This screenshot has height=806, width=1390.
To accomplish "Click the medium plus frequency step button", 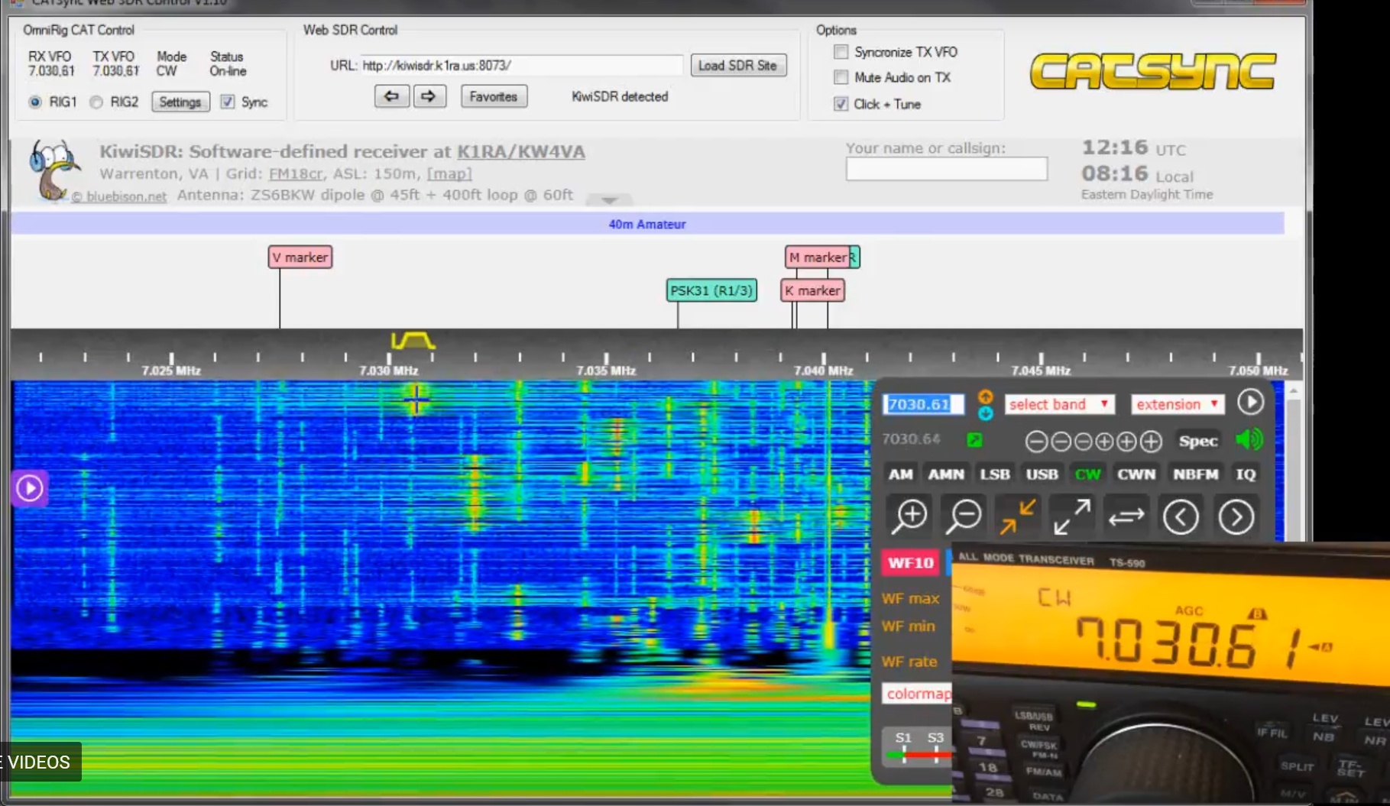I will click(x=1127, y=441).
